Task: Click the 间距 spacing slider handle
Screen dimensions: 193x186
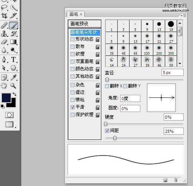Action: (115, 138)
